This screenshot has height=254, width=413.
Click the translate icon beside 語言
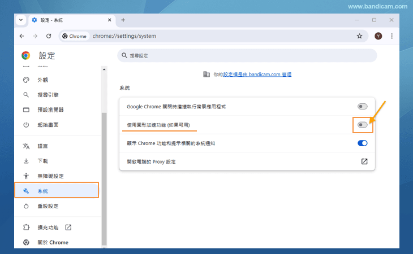pos(26,146)
